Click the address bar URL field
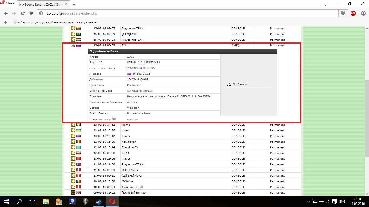369x207 pixels. tap(189, 13)
